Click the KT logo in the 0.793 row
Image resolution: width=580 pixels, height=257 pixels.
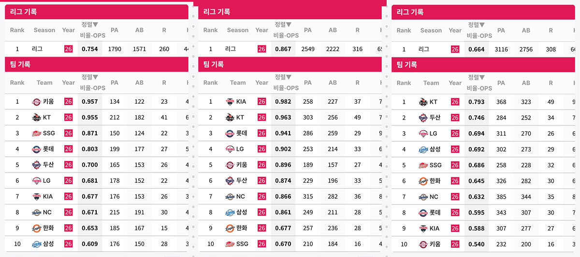[423, 102]
